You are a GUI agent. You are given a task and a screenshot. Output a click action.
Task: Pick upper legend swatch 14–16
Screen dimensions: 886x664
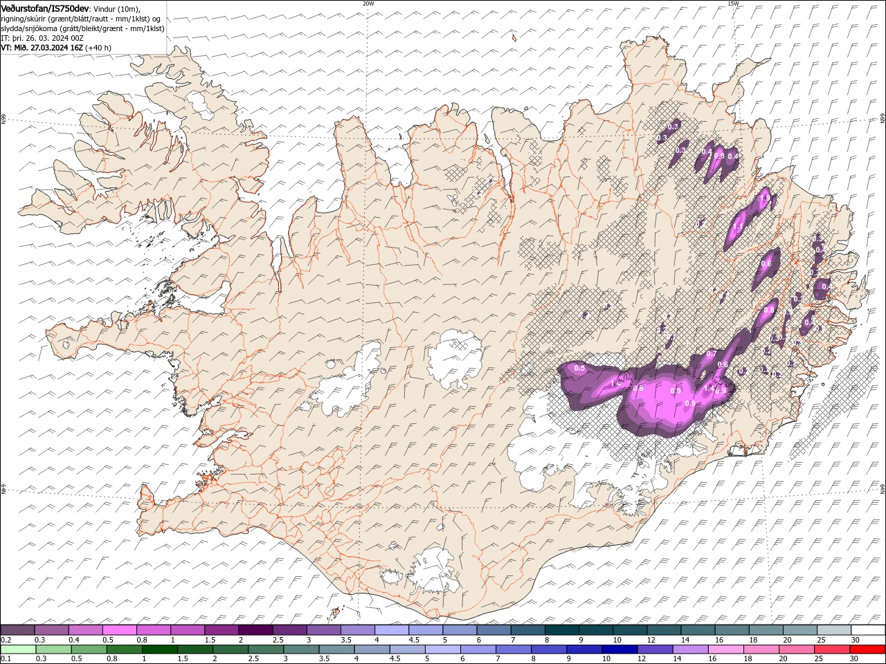pos(698,630)
